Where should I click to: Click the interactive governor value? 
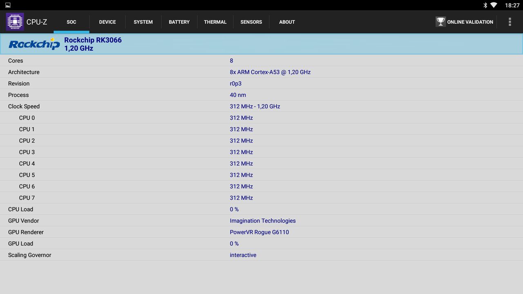click(x=243, y=255)
